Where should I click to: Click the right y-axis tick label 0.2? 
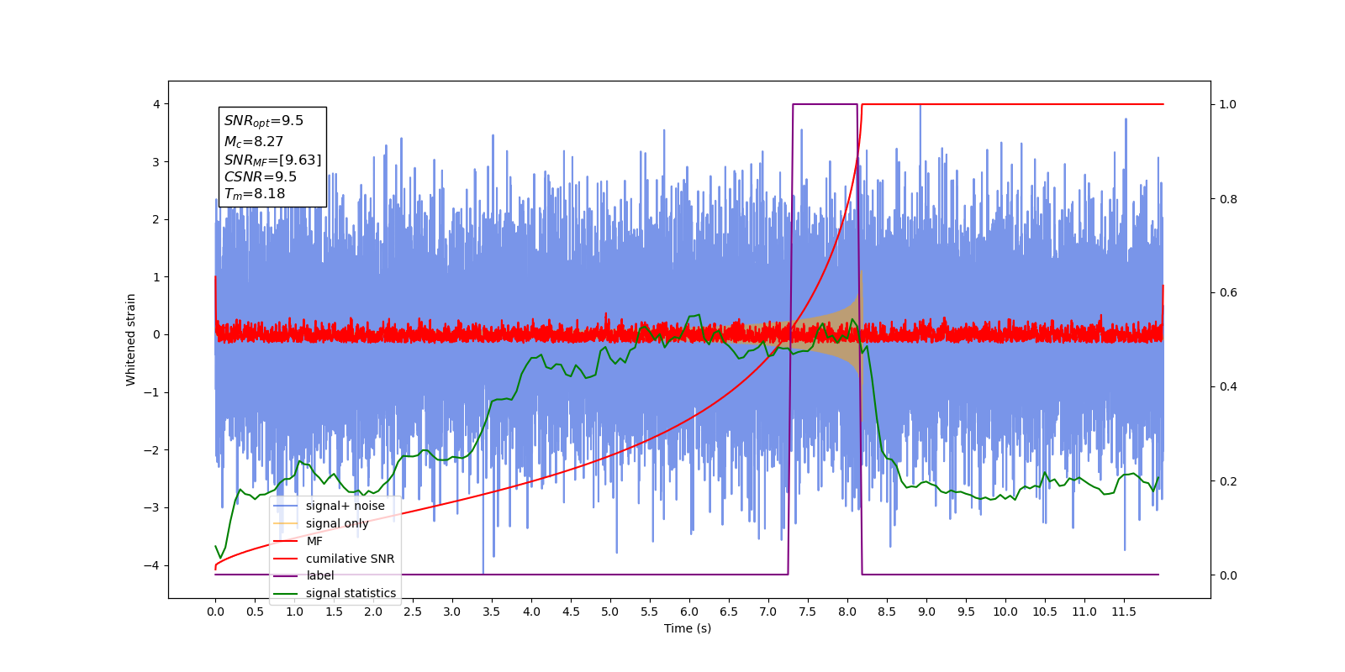1228,481
